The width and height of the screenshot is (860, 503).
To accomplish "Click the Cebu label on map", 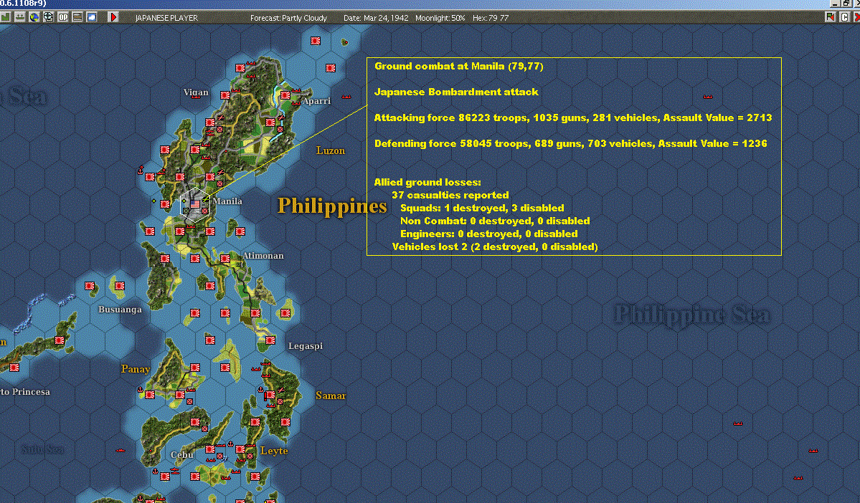I will click(x=181, y=455).
